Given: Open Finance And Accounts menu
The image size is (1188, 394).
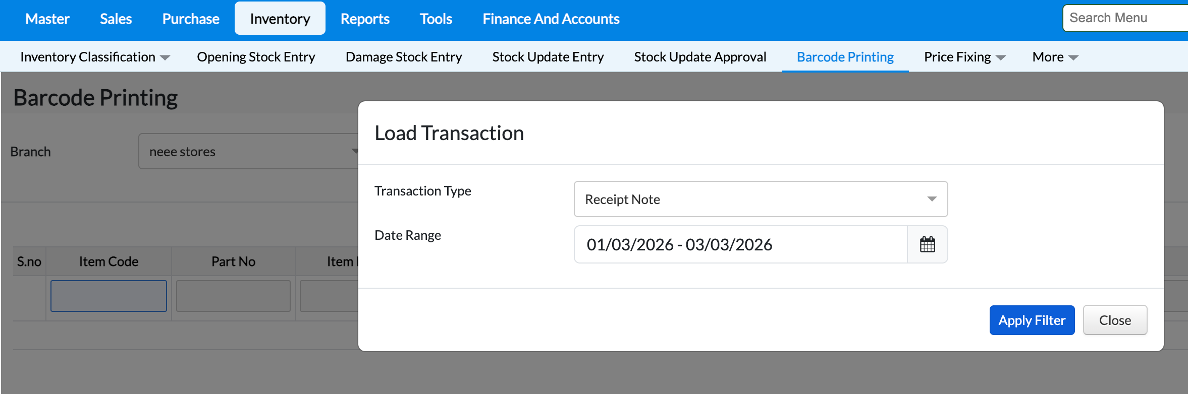Looking at the screenshot, I should tap(551, 19).
